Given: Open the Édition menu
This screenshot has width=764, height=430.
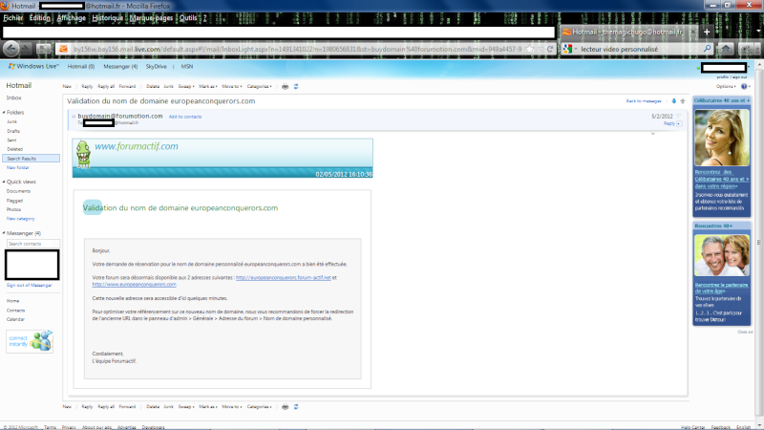Looking at the screenshot, I should 39,18.
